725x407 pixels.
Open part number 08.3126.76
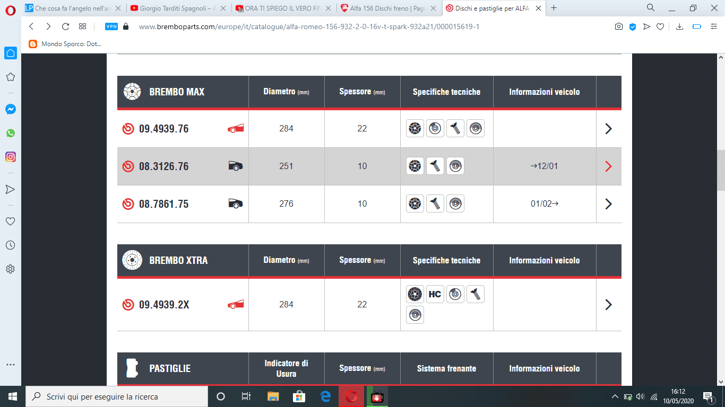[x=163, y=166]
